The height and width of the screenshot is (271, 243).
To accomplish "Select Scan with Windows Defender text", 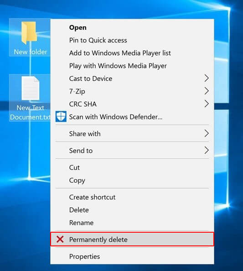I will [116, 117].
